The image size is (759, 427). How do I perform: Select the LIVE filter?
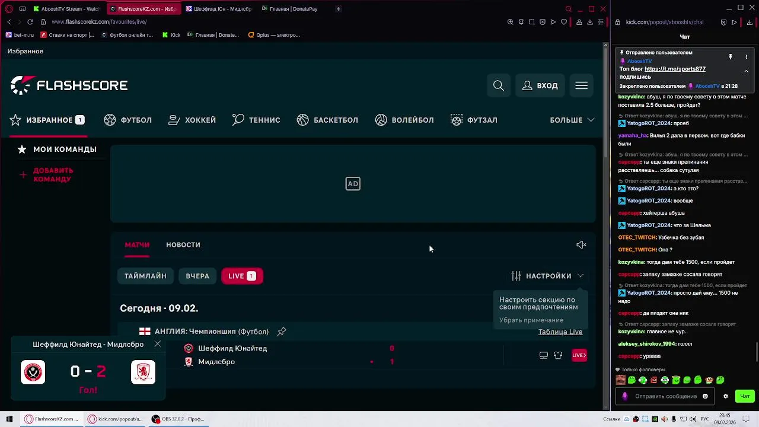click(x=242, y=276)
